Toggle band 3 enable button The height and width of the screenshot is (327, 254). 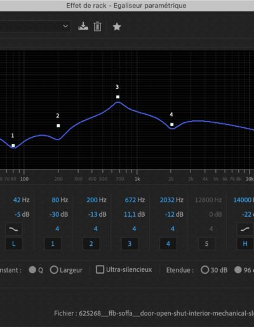(x=130, y=244)
